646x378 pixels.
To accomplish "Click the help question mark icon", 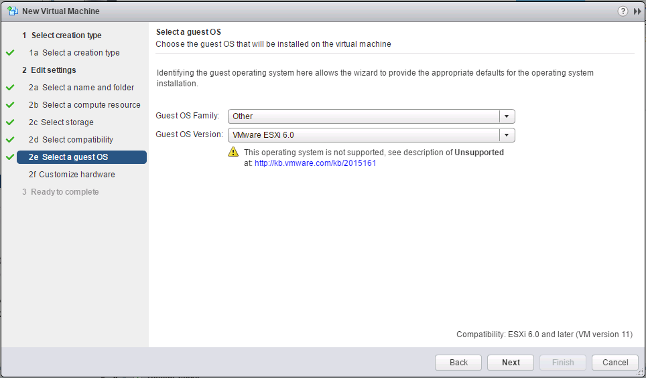I will click(623, 11).
